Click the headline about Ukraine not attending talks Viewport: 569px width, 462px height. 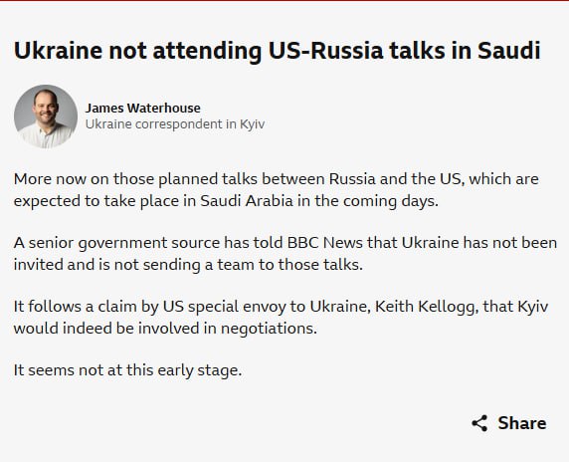[278, 50]
